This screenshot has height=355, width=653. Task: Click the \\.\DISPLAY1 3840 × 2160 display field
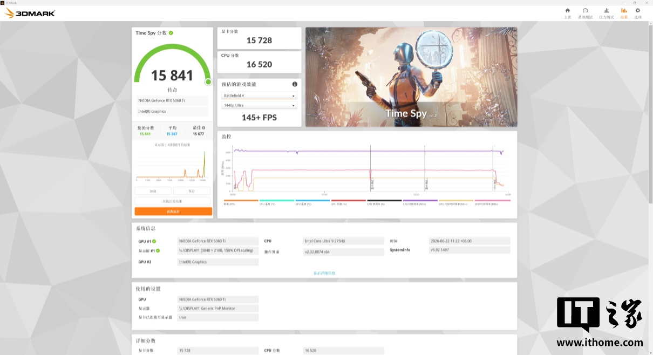pos(218,251)
